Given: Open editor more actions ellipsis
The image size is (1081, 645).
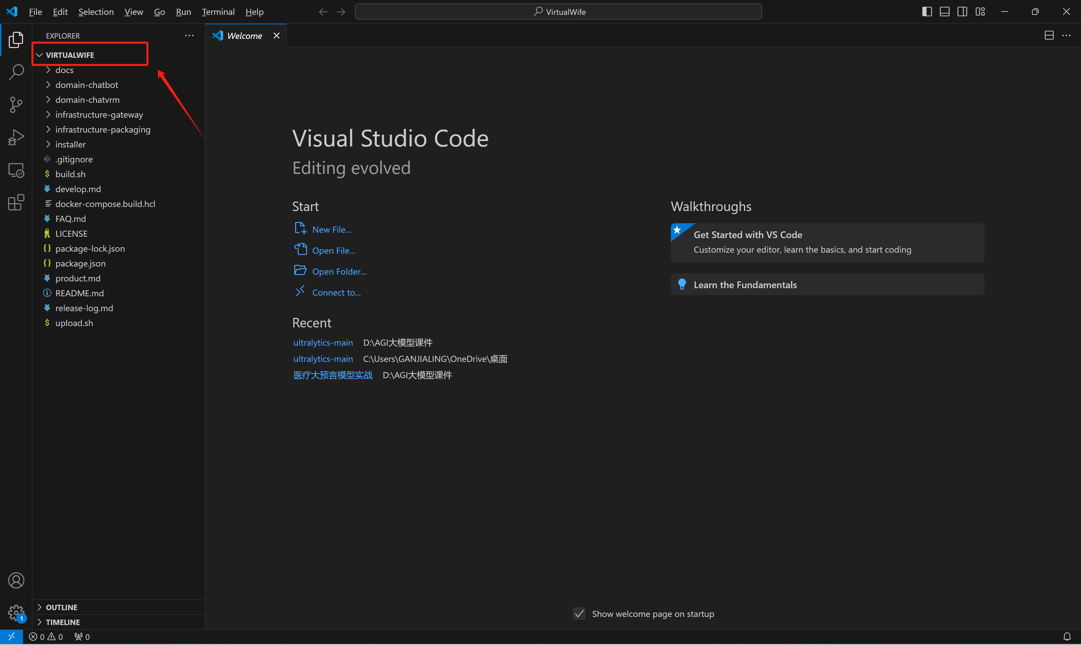Looking at the screenshot, I should coord(1066,36).
